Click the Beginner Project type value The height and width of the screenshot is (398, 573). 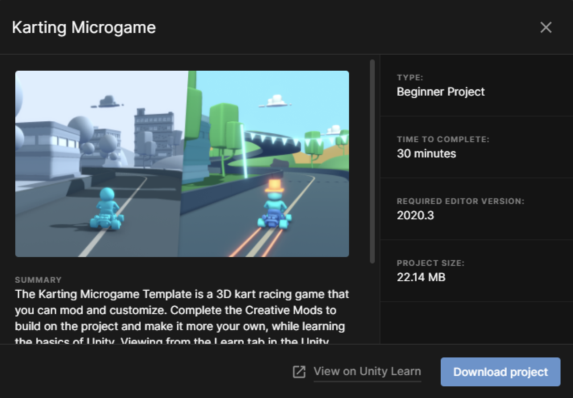(441, 92)
